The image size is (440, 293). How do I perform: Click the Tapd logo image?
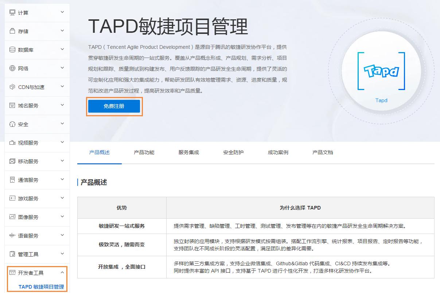(x=381, y=71)
